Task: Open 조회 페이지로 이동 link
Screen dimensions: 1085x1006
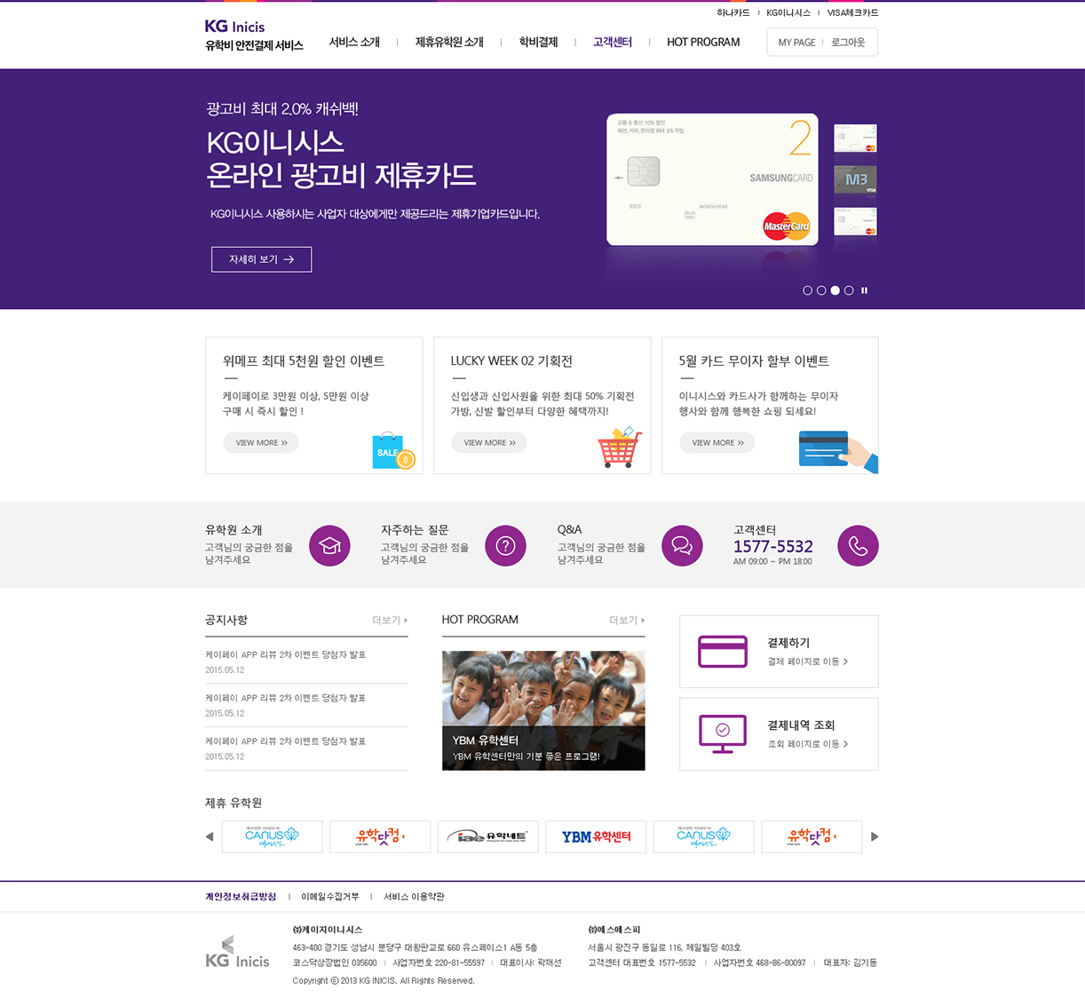Action: [x=808, y=744]
